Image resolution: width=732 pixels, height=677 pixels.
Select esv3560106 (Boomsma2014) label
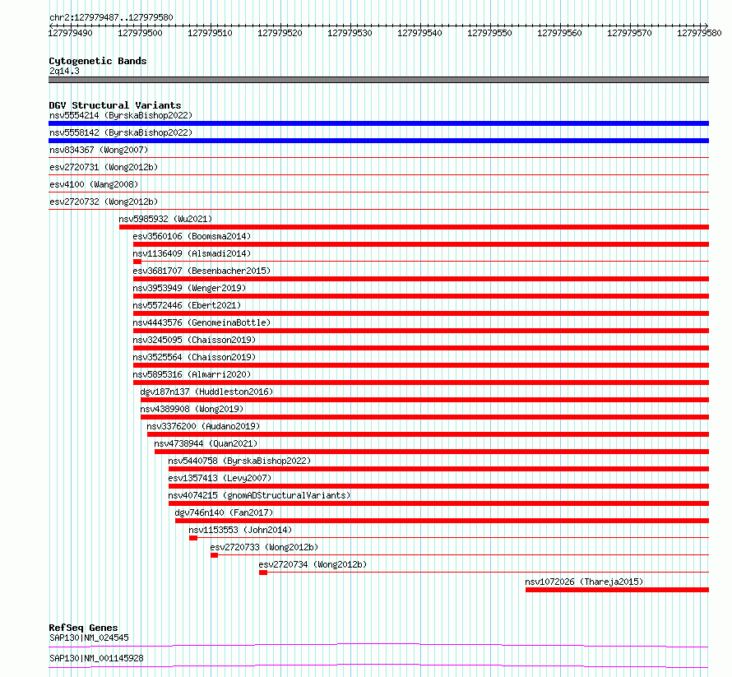click(x=192, y=236)
